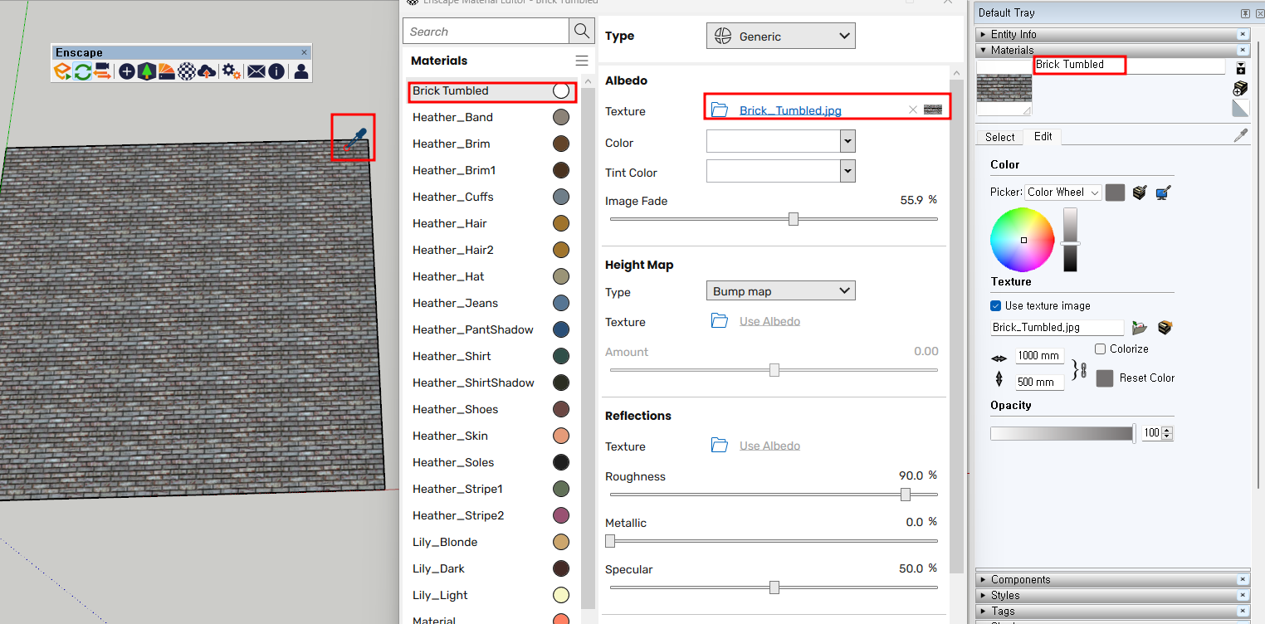The width and height of the screenshot is (1265, 624).
Task: Click the Metallic slider handle
Action: click(x=610, y=541)
